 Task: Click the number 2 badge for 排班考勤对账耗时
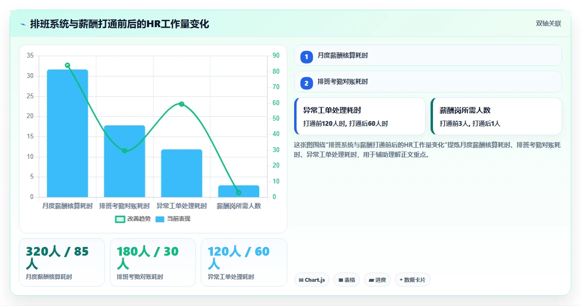click(x=306, y=83)
